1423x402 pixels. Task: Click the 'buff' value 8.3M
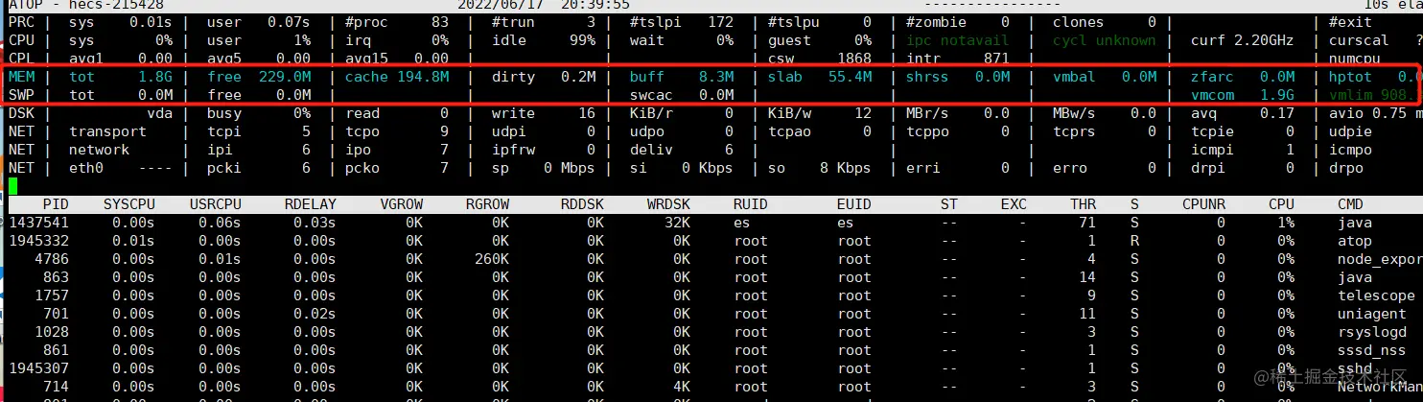click(x=716, y=77)
